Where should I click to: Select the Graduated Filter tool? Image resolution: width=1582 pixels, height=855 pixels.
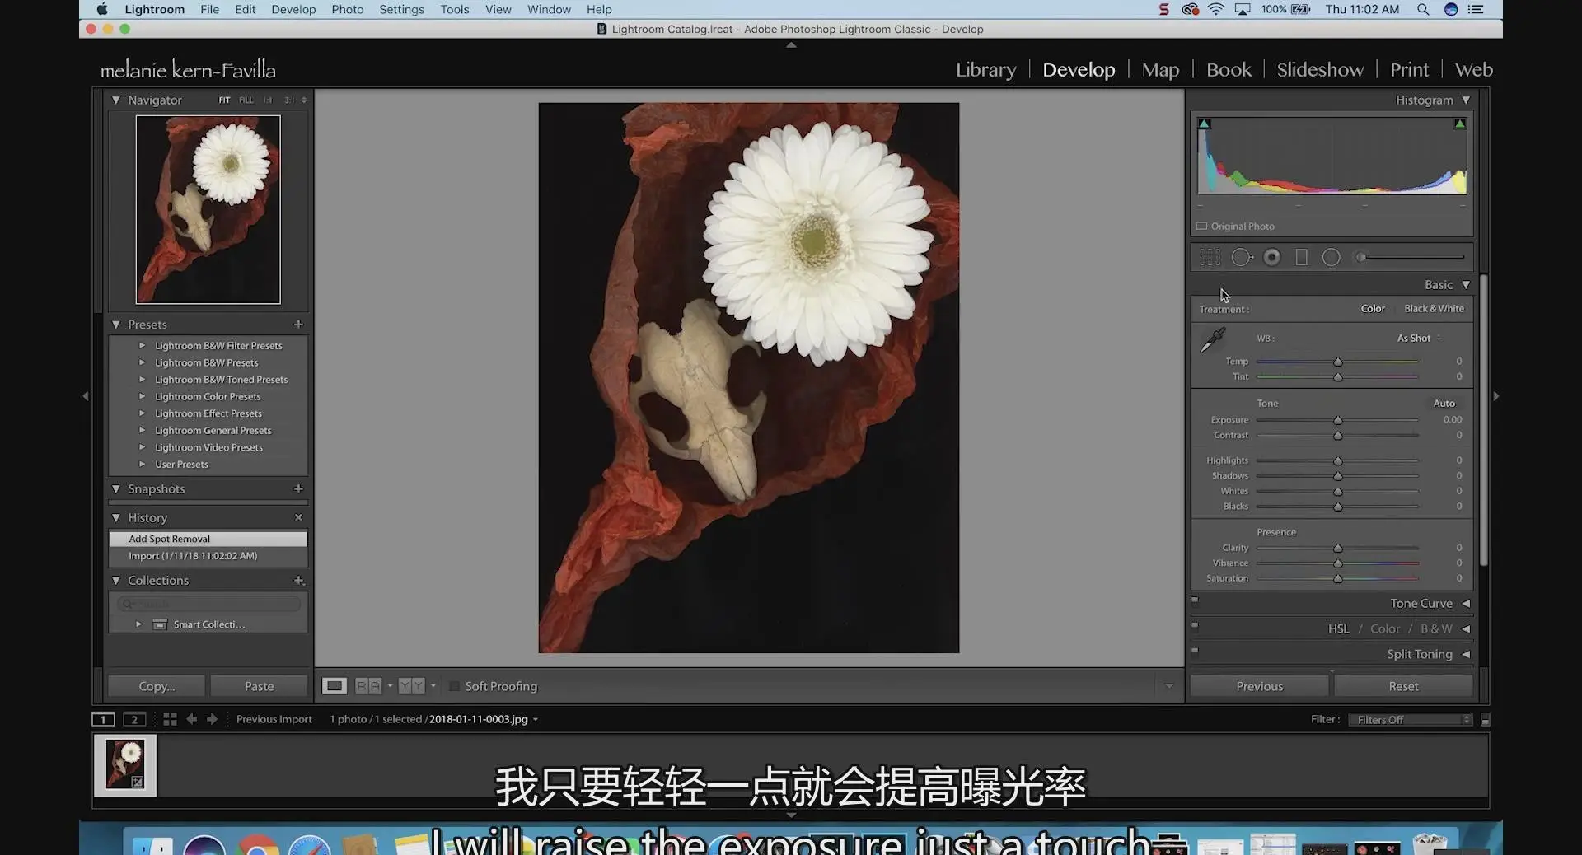[1302, 258]
